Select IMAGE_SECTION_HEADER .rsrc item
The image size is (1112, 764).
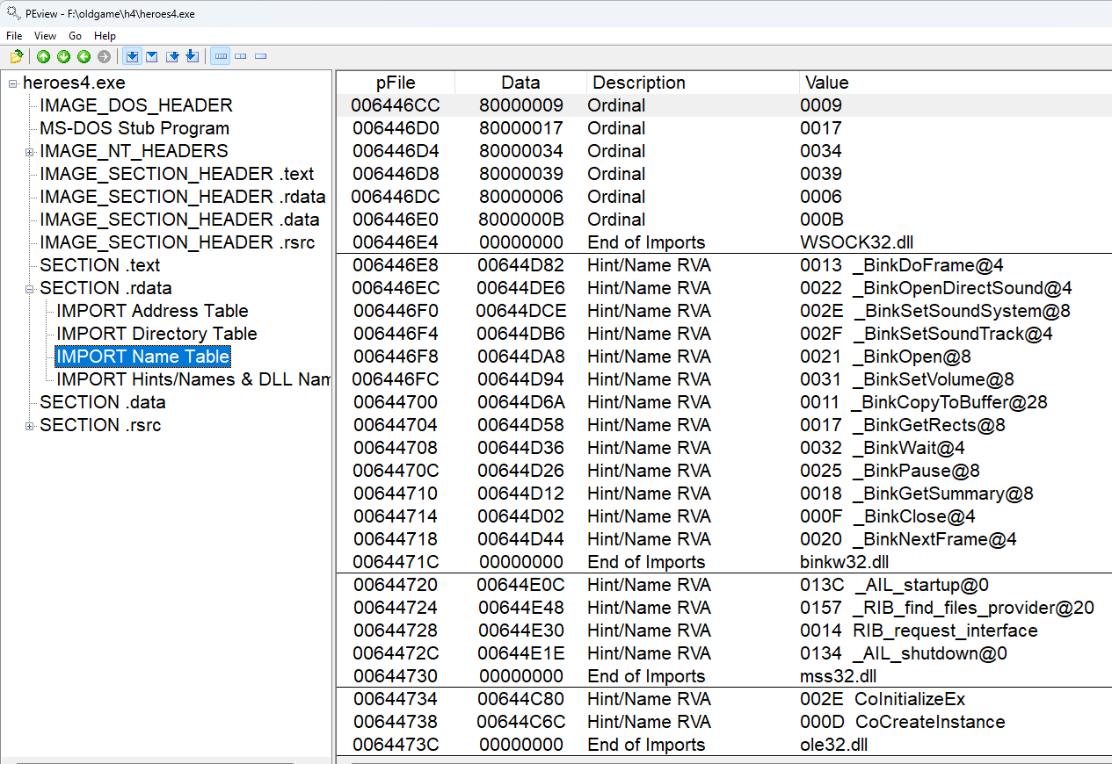tap(178, 242)
